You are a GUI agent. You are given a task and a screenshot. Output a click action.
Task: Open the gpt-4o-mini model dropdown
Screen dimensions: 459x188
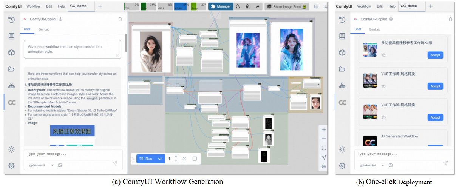(41, 165)
